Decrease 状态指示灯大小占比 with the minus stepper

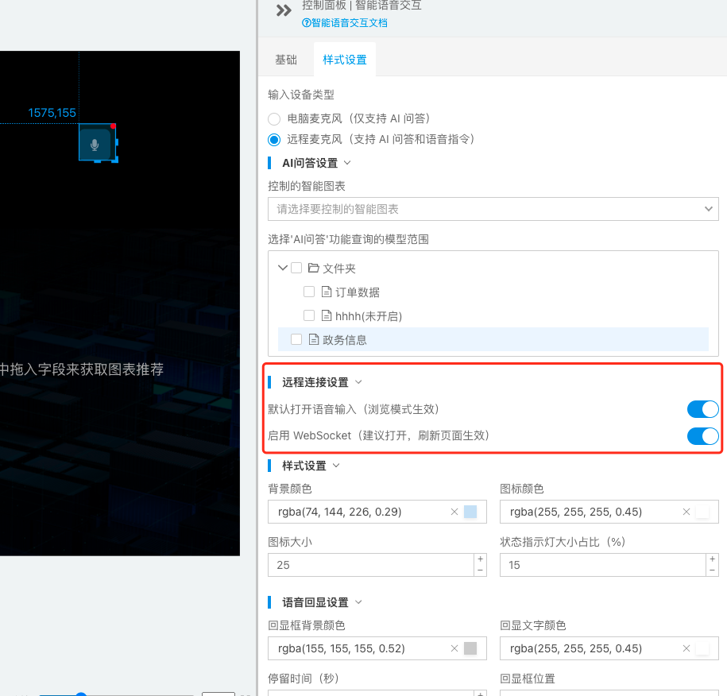coord(712,570)
